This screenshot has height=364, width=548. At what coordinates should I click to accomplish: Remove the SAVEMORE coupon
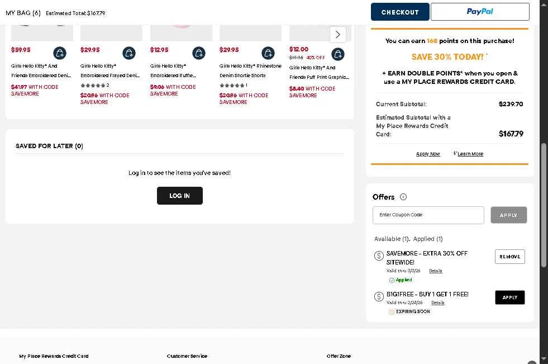tap(510, 257)
